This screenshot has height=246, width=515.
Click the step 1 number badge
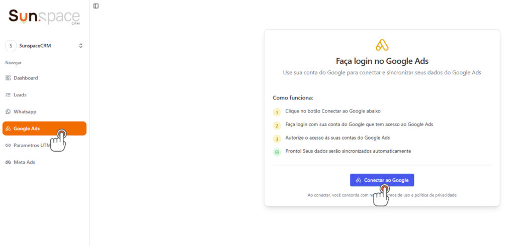pyautogui.click(x=277, y=112)
